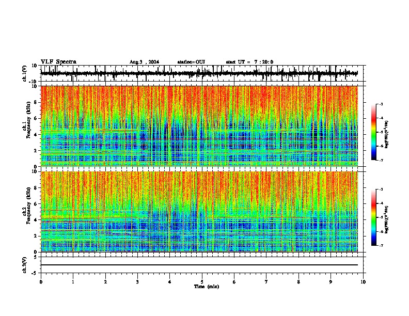Click time axis tick label "5"
This screenshot has width=409, height=316.
202,282
